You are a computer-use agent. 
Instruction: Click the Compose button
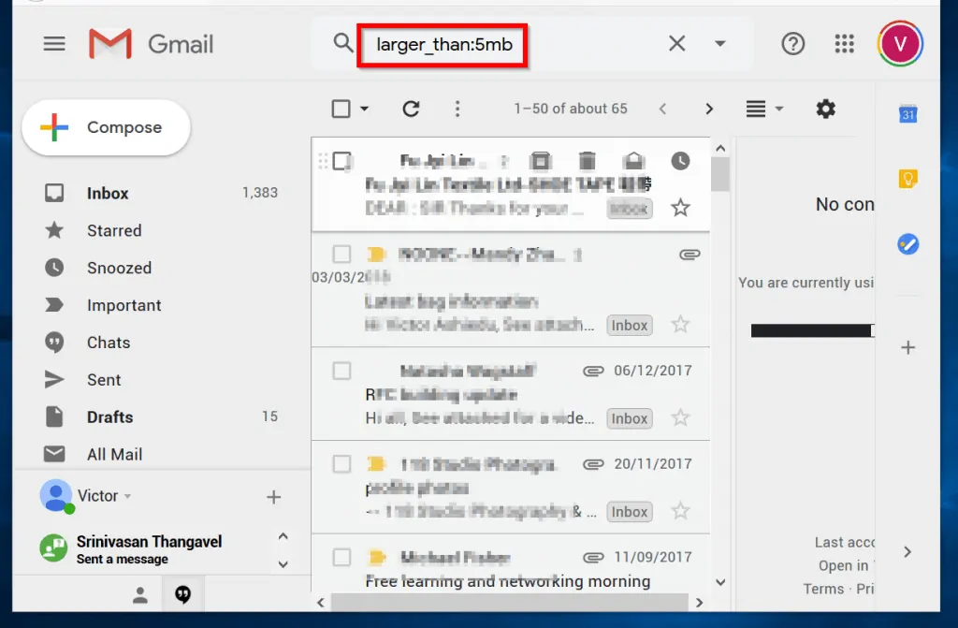click(x=106, y=127)
